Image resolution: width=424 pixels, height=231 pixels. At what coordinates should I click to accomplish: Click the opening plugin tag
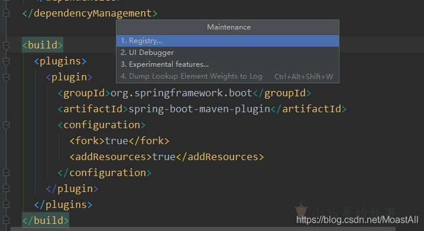coord(69,77)
